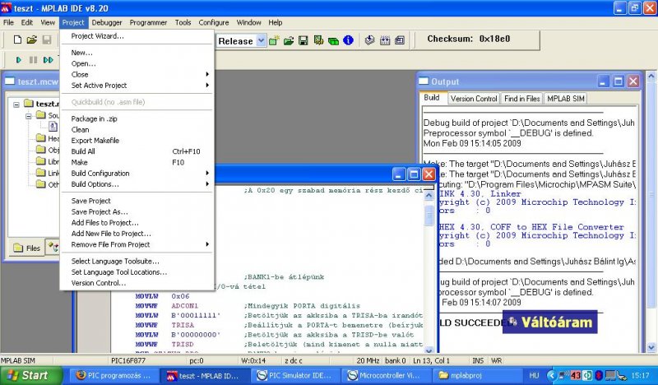The width and height of the screenshot is (658, 385).
Task: Collapse the teszt project root node
Action: pos(16,104)
